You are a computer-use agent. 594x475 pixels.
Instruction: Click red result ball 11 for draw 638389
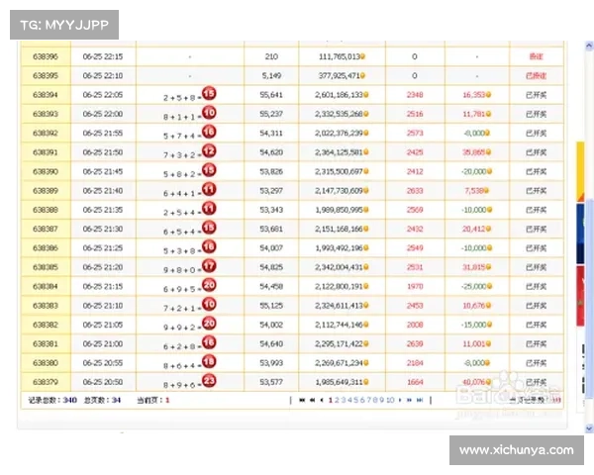click(x=209, y=189)
